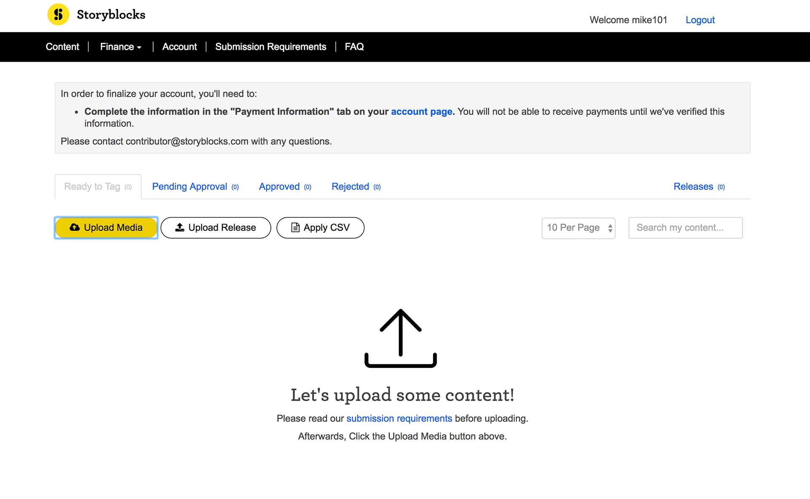Click the Storyblocks logo icon
The height and width of the screenshot is (499, 810).
pos(58,14)
